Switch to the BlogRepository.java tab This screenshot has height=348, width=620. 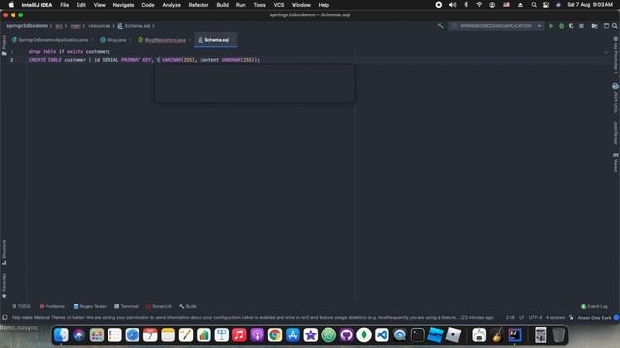(164, 40)
